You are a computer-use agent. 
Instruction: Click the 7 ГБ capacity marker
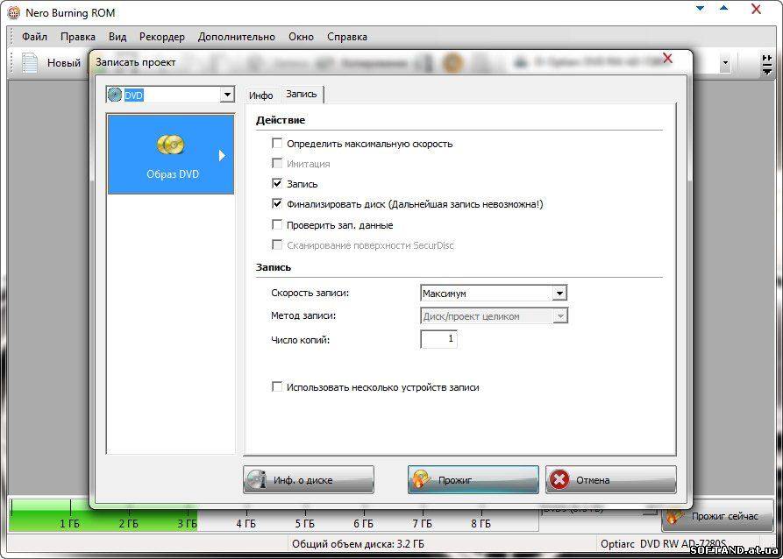(422, 524)
